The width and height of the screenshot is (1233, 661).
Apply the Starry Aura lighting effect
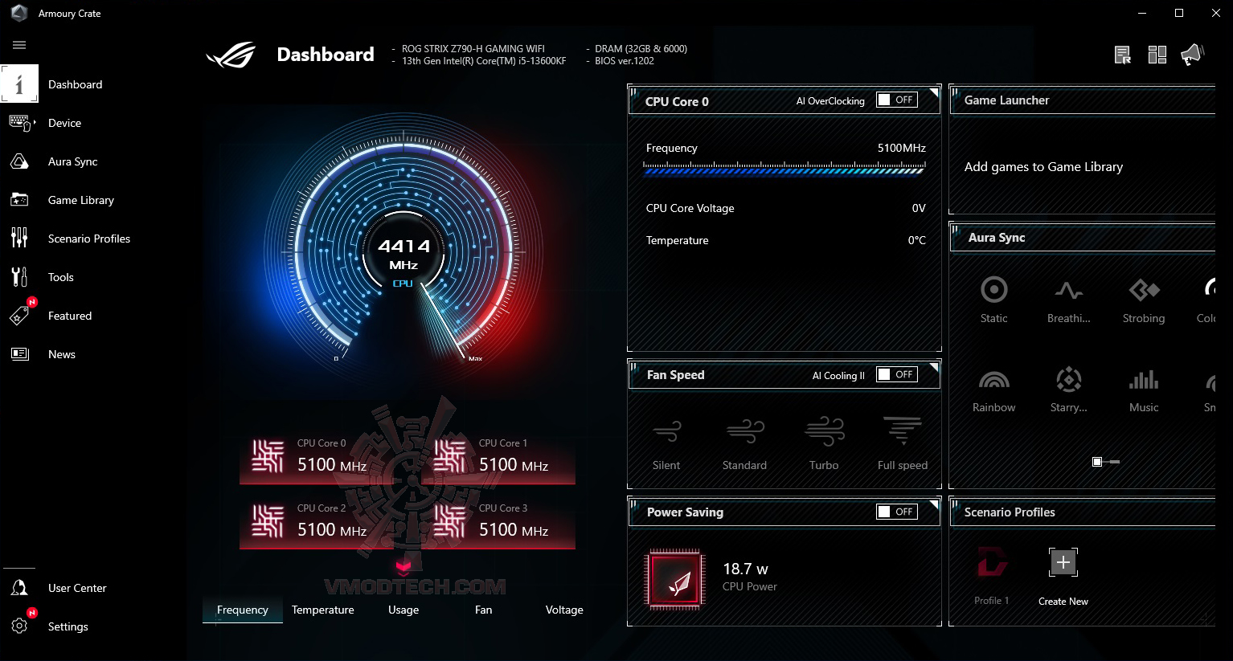[x=1069, y=390]
